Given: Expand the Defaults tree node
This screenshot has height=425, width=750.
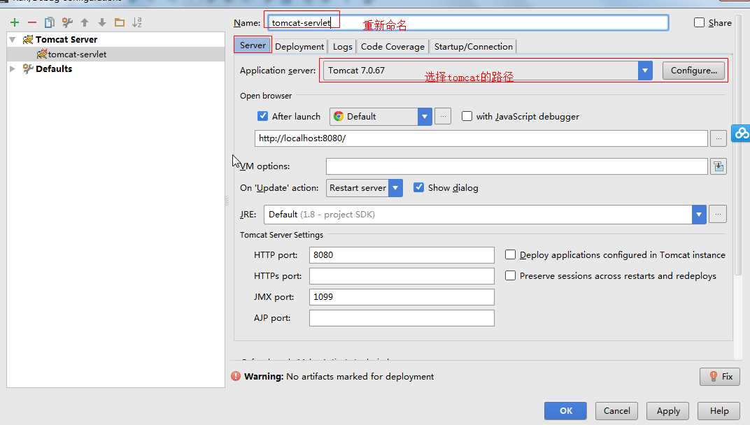Looking at the screenshot, I should [13, 69].
